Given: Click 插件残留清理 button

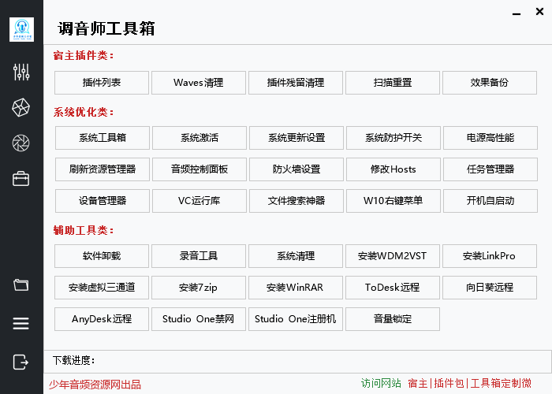Looking at the screenshot, I should [296, 83].
